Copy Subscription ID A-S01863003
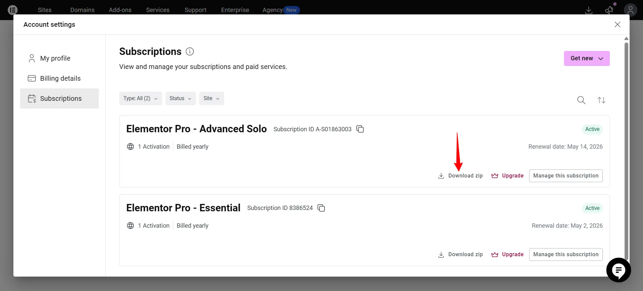 [360, 129]
